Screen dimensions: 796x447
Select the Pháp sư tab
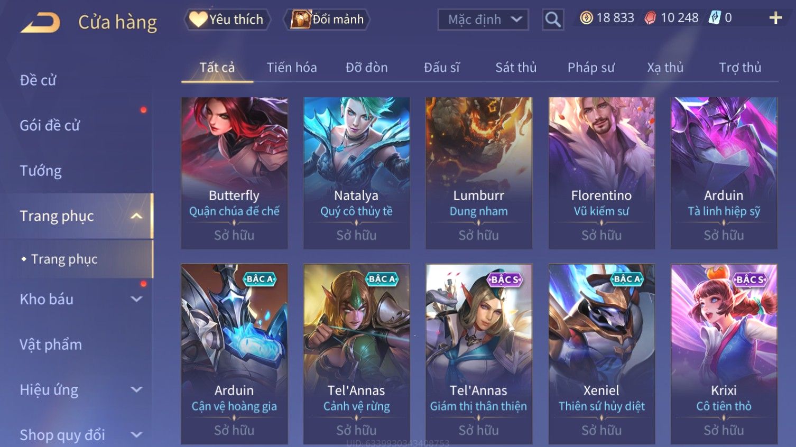(591, 68)
